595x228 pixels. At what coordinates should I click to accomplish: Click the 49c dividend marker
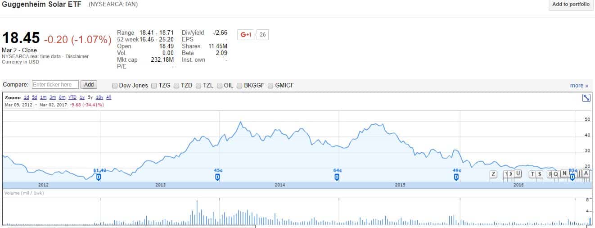[x=456, y=177]
